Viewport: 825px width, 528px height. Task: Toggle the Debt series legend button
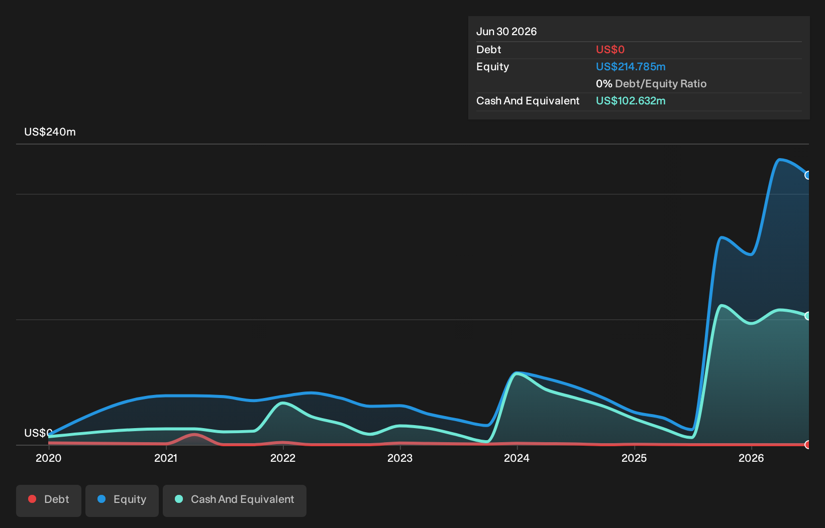coord(49,500)
